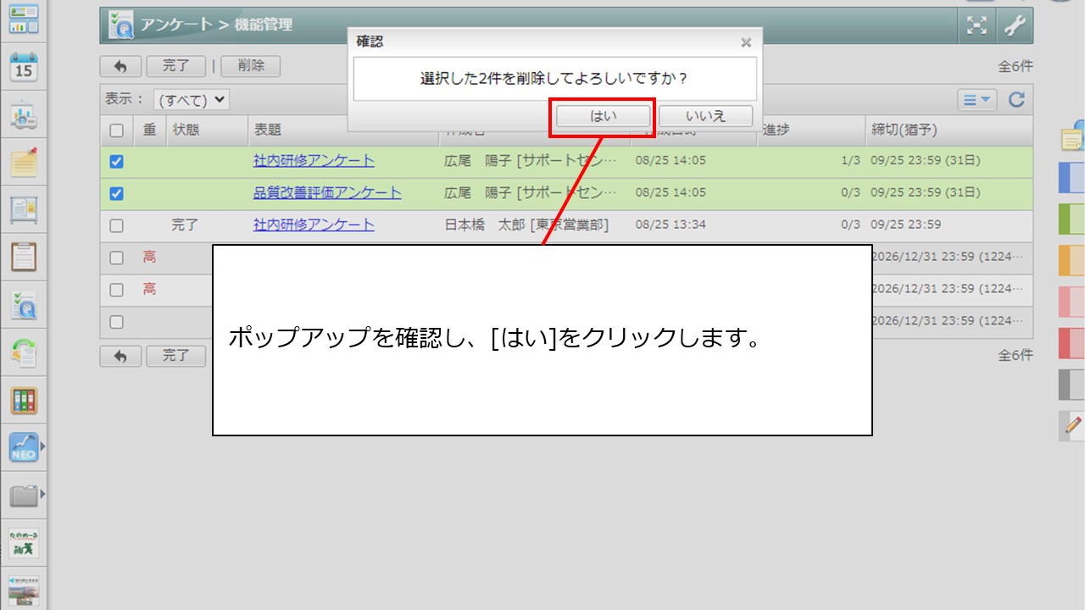Open 社内研修アンケート link by 日本橋 太郎

(x=314, y=225)
